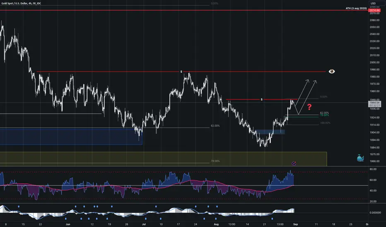Viewport: 386px width, 227px height.
Task: Select the small blue rectangle near 1904
Action: click(270, 132)
